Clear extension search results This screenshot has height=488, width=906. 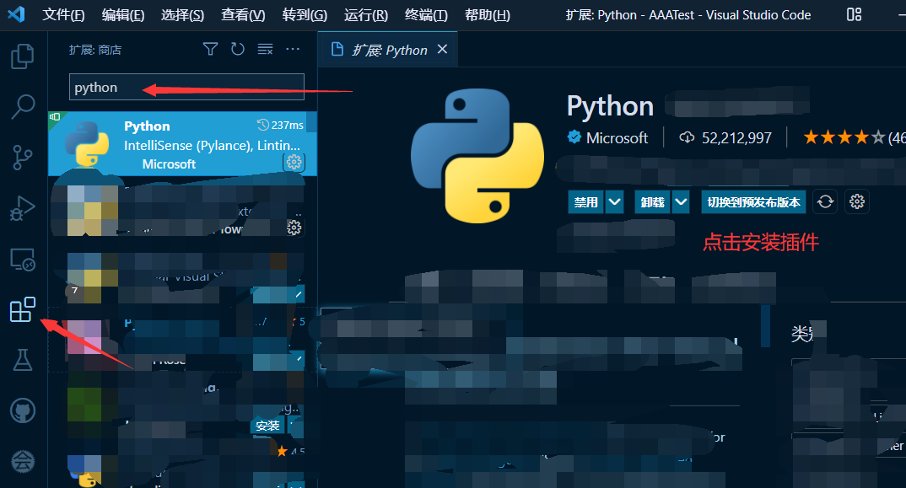click(x=265, y=49)
